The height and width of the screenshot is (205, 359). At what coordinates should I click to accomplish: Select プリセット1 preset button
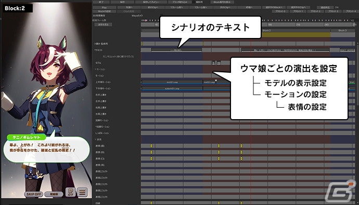pyautogui.click(x=298, y=11)
